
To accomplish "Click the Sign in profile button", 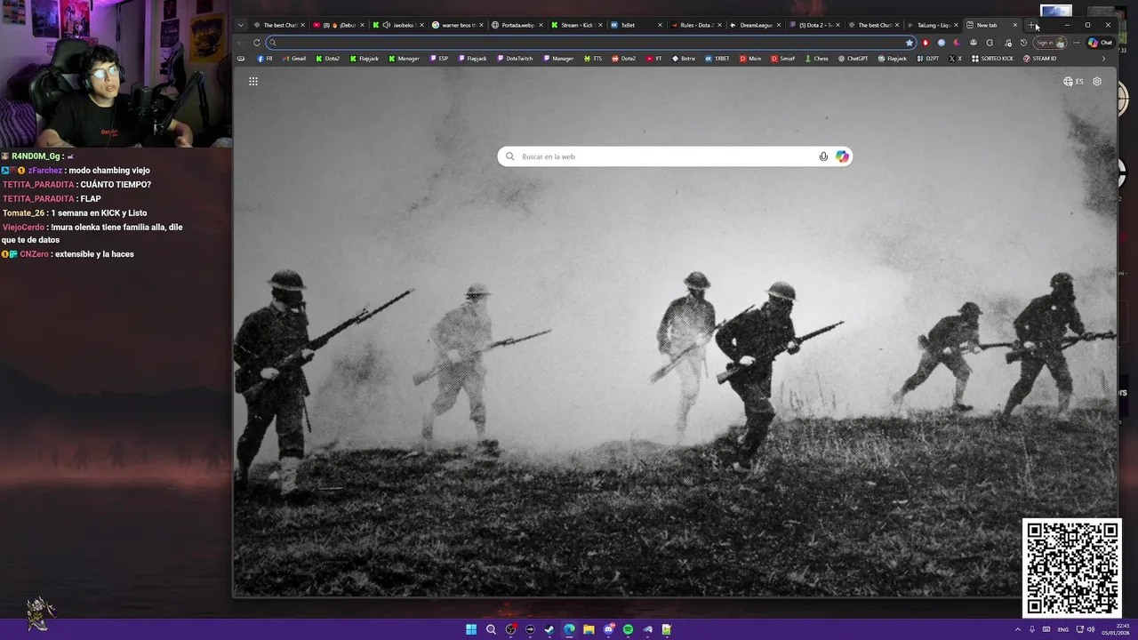I will tap(1050, 43).
